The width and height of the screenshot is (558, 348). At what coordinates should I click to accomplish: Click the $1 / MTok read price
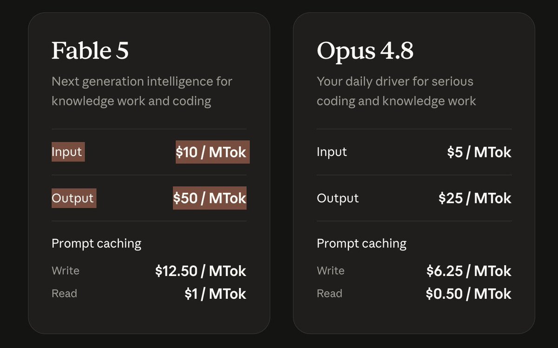click(x=215, y=294)
